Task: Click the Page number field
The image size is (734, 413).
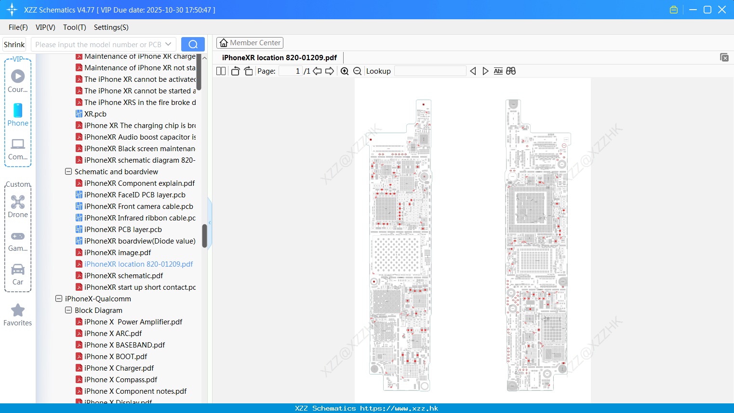Action: (x=291, y=71)
